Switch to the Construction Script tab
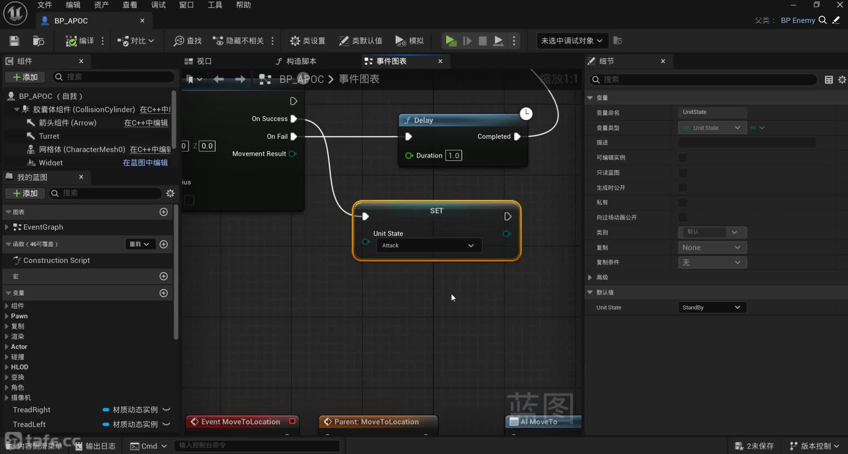Image resolution: width=848 pixels, height=454 pixels. click(296, 61)
